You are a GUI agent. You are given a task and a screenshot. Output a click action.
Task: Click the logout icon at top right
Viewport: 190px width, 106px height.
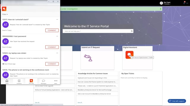point(187,3)
